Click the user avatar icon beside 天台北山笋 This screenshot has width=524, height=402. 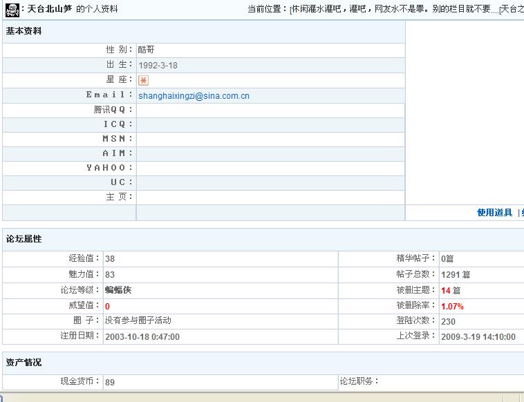coord(12,10)
